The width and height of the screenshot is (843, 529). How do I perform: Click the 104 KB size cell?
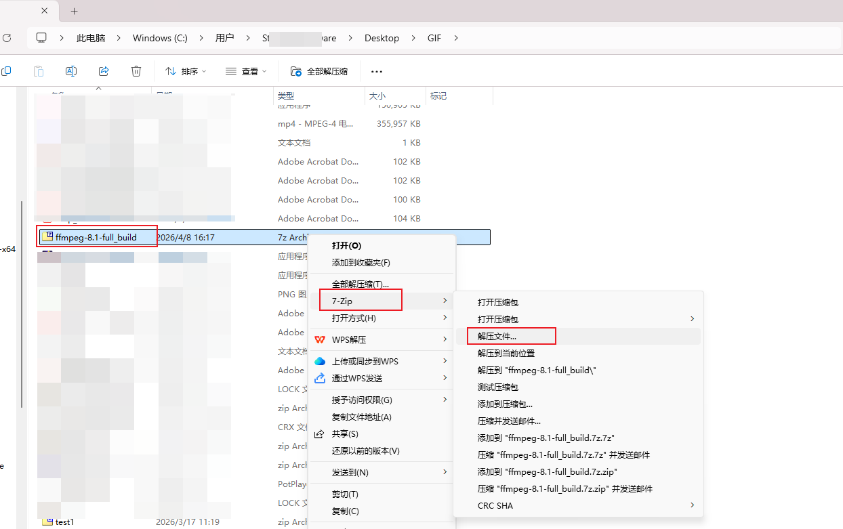click(x=407, y=218)
